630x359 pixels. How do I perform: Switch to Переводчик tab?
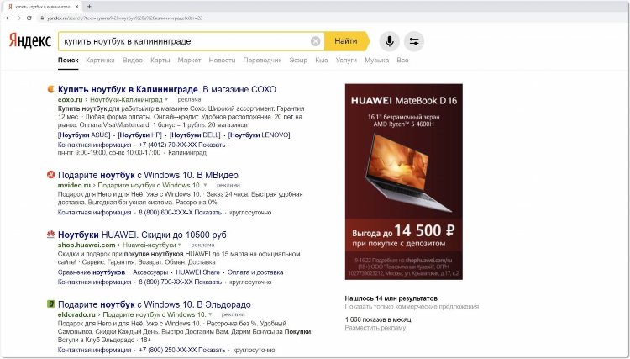[262, 60]
